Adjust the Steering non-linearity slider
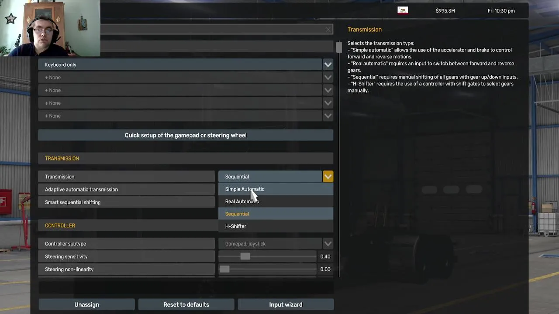559x314 pixels. point(224,269)
